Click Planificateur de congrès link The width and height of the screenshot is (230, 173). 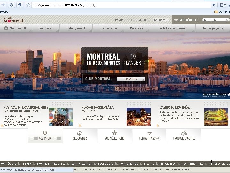pos(99,169)
